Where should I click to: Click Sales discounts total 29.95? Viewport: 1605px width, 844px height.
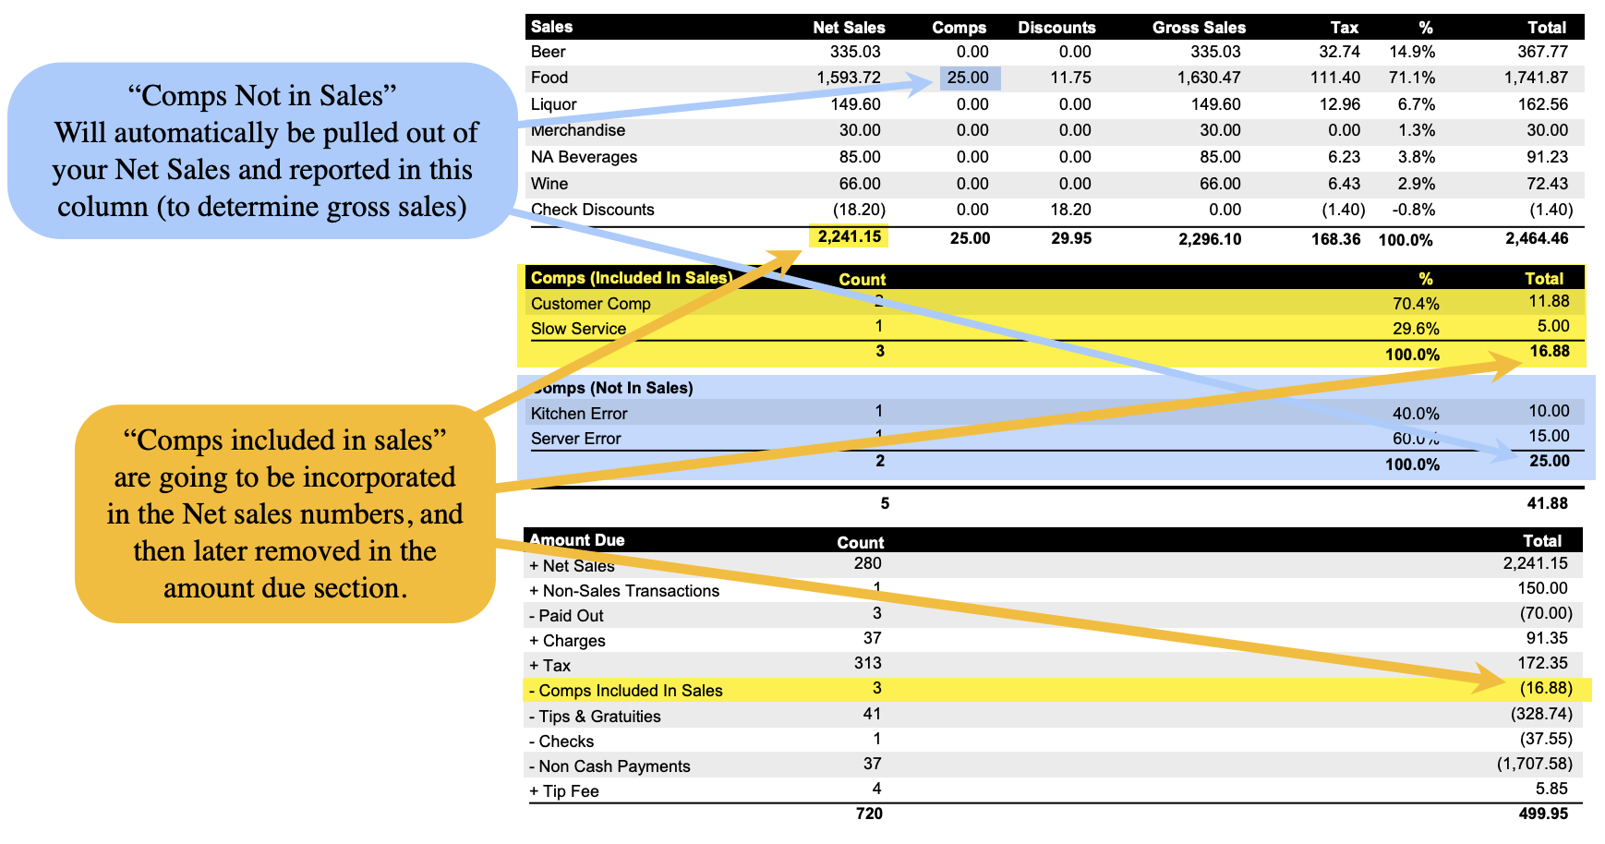click(x=1071, y=238)
